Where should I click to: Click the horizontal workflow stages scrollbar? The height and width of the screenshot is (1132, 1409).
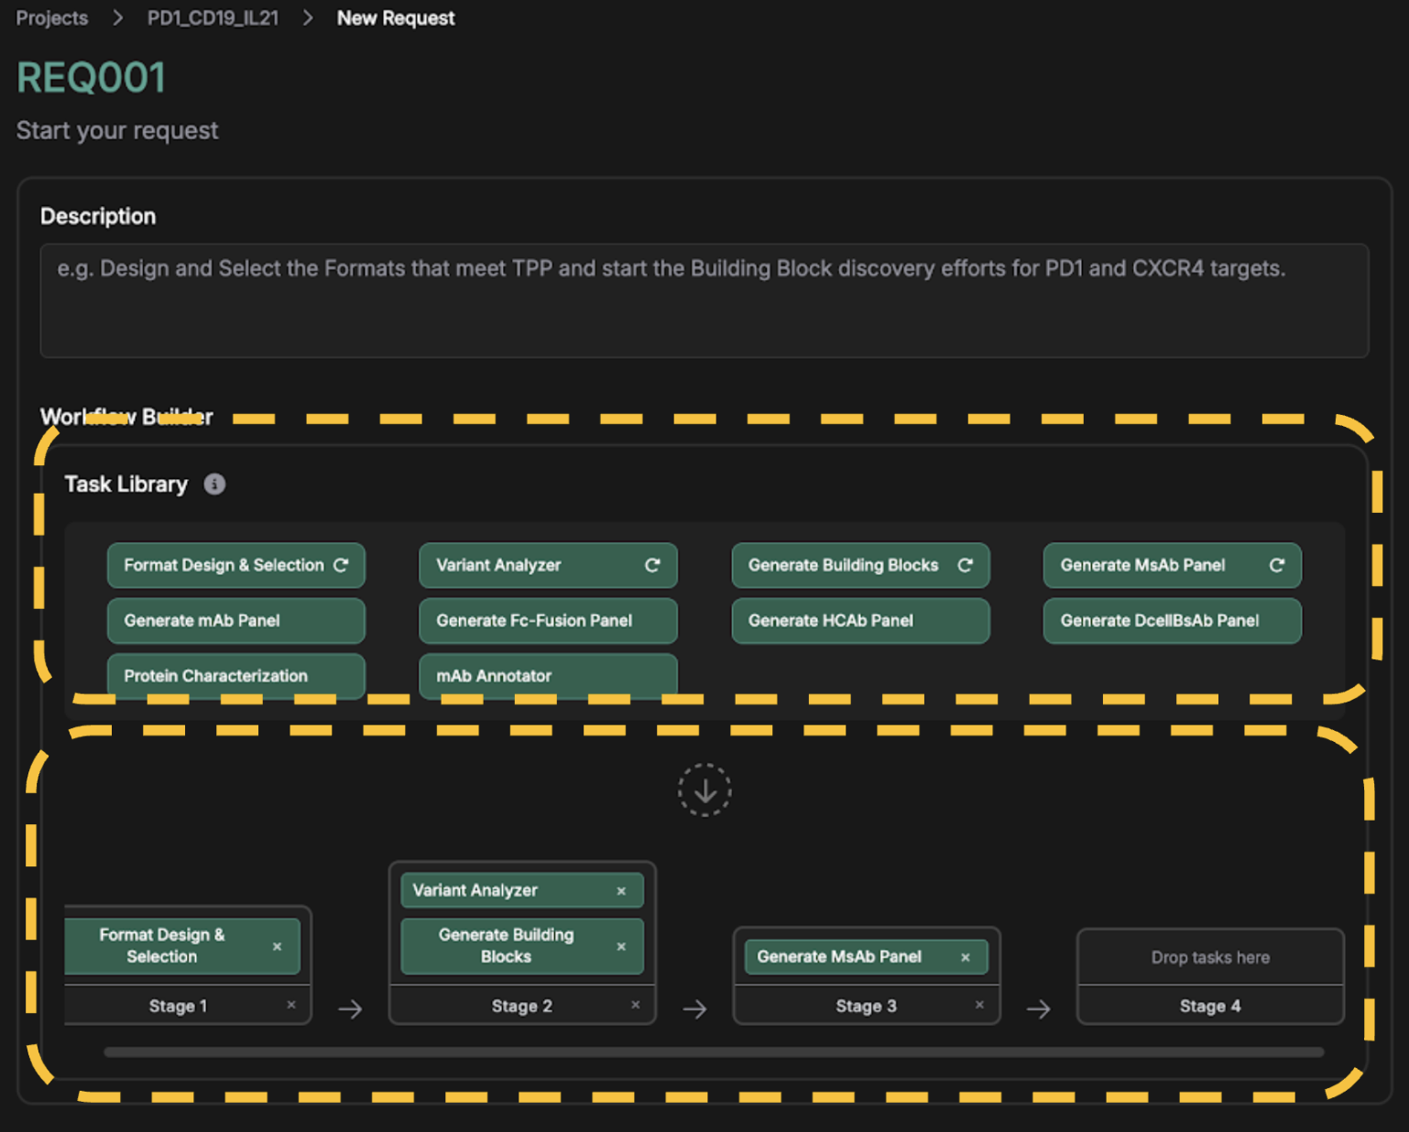coord(713,1052)
